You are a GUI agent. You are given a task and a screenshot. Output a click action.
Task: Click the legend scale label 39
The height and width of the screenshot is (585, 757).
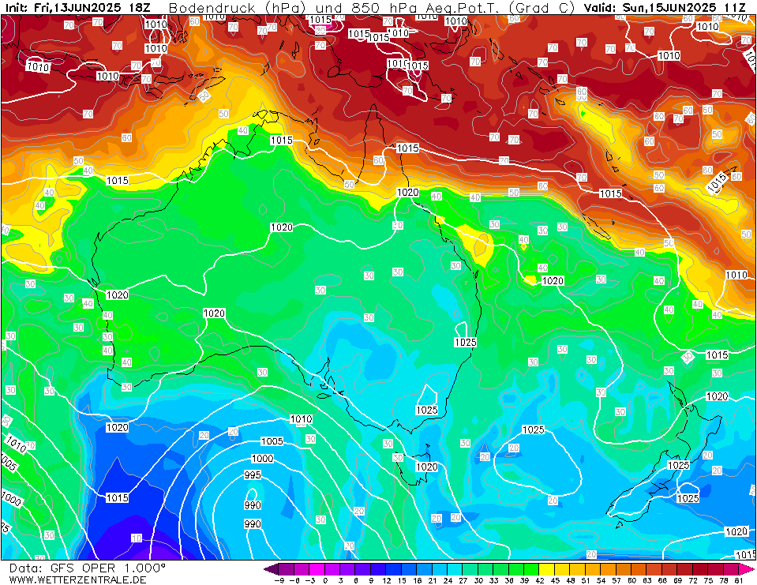point(524,580)
